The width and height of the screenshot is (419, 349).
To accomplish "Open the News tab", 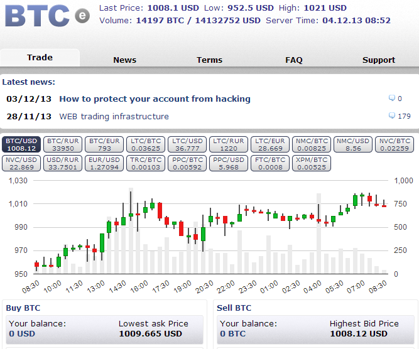I will tap(124, 60).
